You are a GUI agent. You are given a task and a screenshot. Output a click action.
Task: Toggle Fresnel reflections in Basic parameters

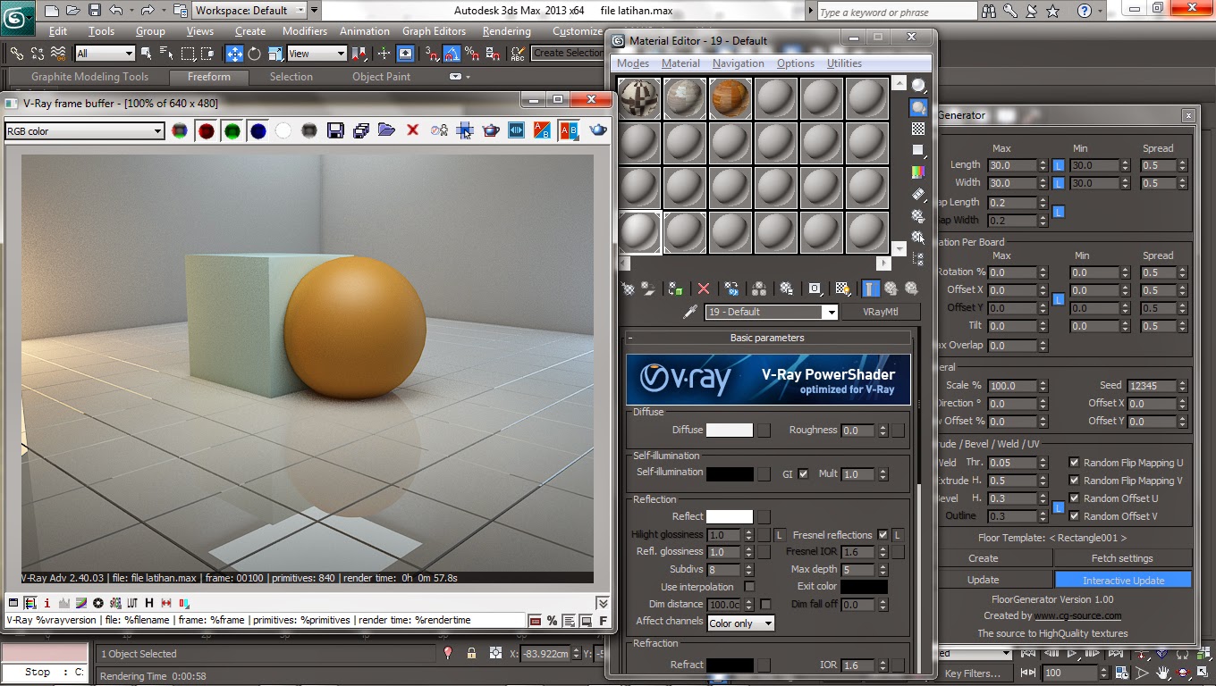(883, 534)
